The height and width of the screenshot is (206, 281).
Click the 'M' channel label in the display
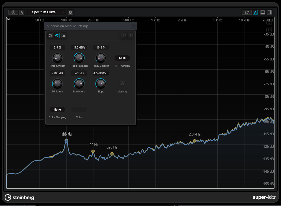tap(8, 19)
